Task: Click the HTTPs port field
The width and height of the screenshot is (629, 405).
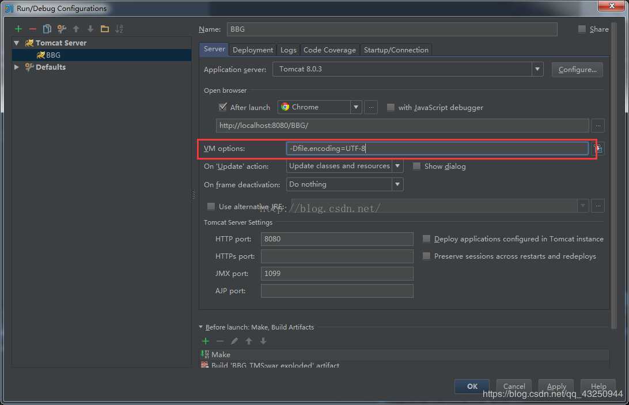Action: coord(337,256)
